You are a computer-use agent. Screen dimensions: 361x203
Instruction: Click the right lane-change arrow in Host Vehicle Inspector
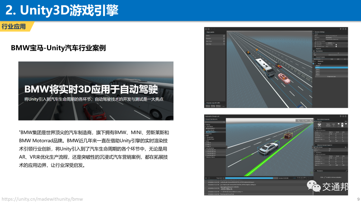tap(346, 124)
